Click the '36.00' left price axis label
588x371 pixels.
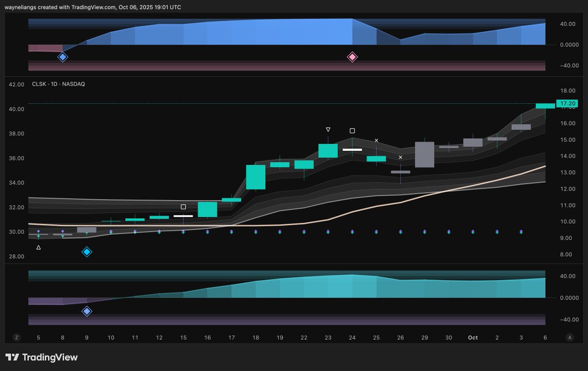[17, 159]
